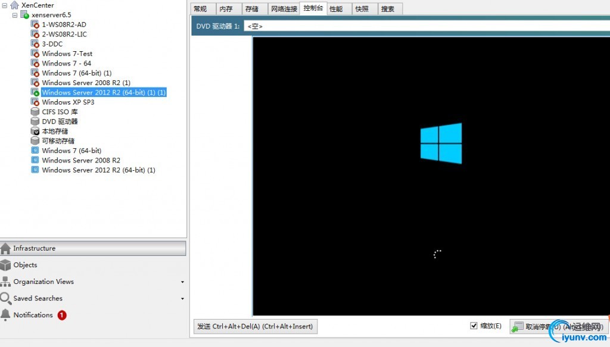Click the XenCenter home icon

[x=14, y=5]
